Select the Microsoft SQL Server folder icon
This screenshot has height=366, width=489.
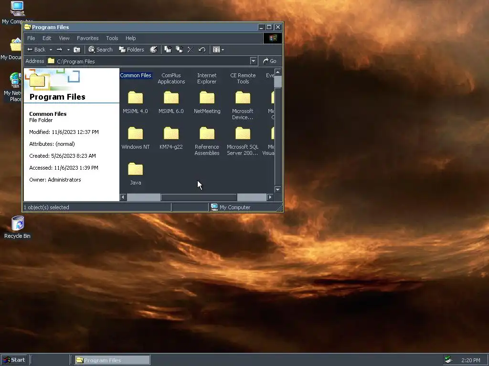(243, 133)
